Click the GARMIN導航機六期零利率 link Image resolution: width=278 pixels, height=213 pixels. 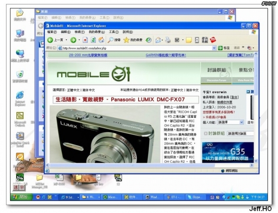pyautogui.click(x=166, y=55)
